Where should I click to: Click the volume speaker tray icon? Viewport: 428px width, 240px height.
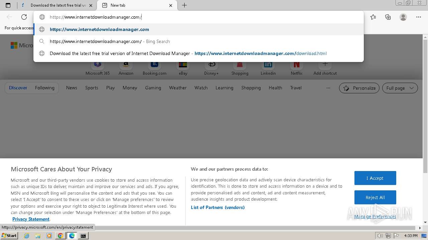click(380, 236)
